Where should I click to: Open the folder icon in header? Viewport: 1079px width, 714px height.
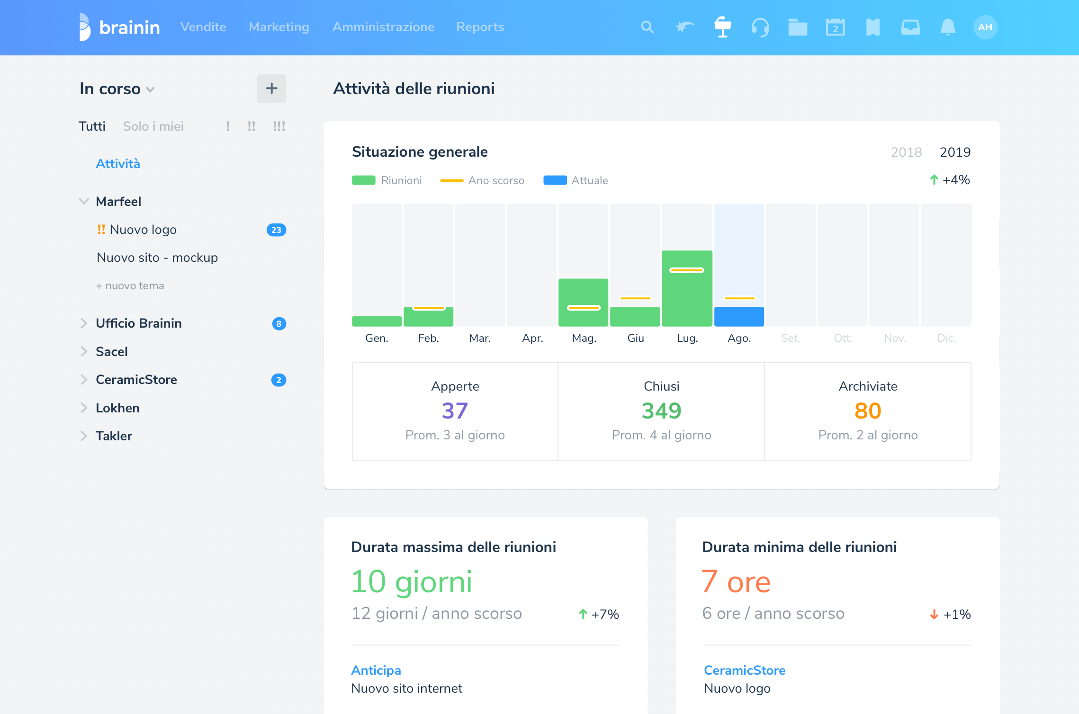pos(798,27)
